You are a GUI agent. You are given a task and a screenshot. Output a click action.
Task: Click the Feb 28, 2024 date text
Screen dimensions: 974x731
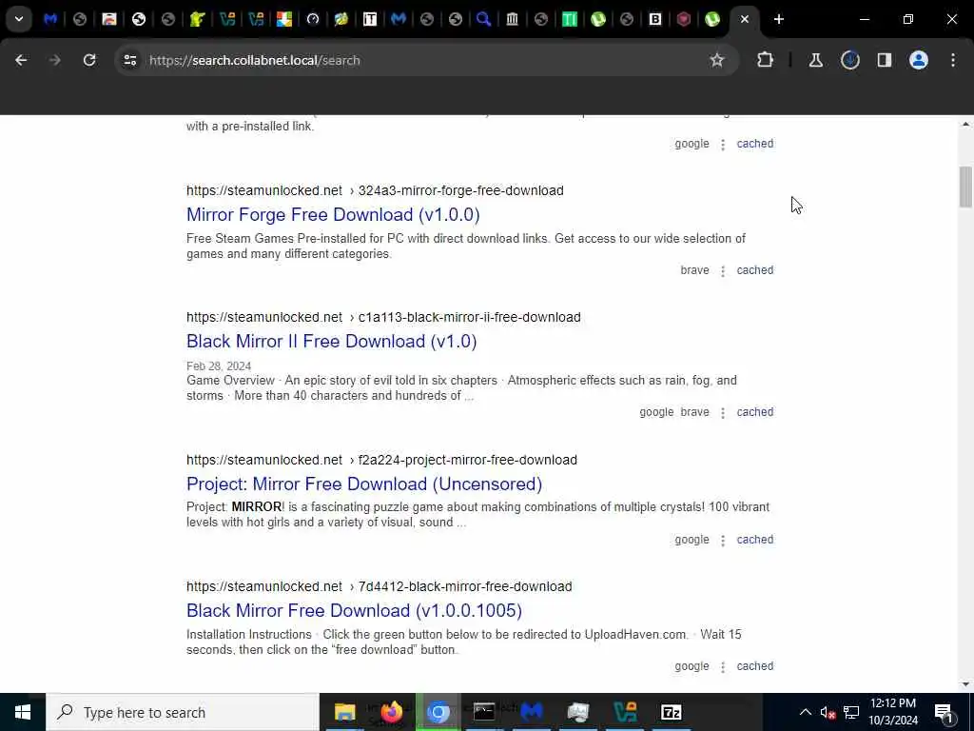pos(219,366)
